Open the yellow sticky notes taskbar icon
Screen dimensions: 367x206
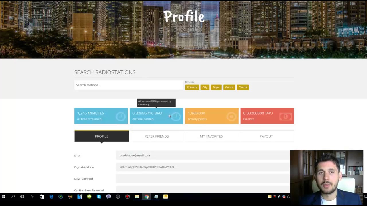point(165,197)
